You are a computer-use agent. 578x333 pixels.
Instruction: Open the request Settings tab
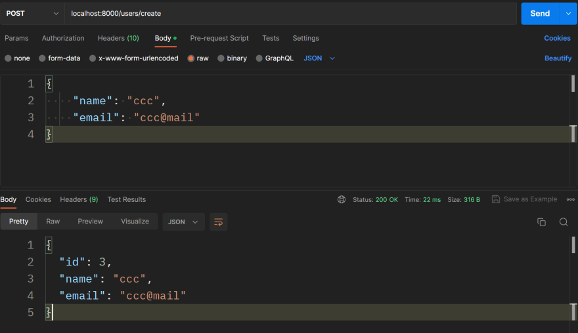point(305,38)
